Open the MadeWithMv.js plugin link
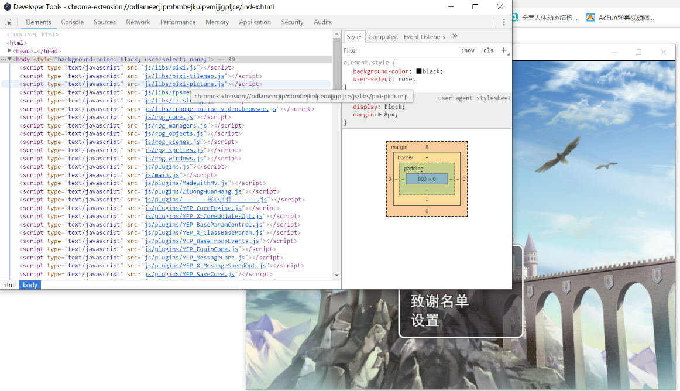 coord(186,183)
